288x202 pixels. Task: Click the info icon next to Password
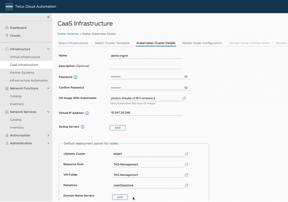coord(76,77)
